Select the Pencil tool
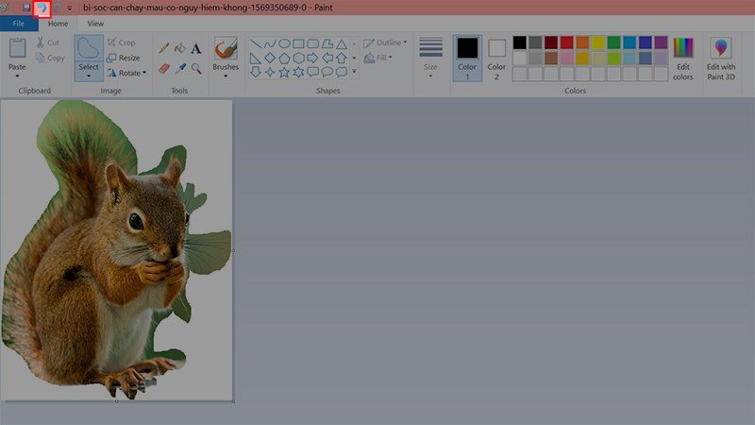Viewport: 755px width, 425px height. (164, 46)
